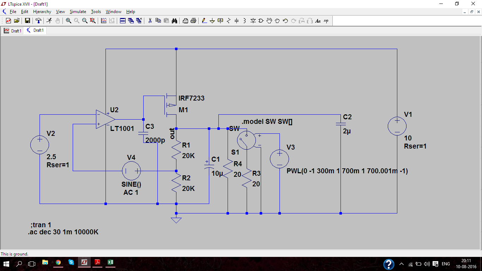This screenshot has height=271, width=482.
Task: Open a file with the folder icon
Action: point(17,21)
